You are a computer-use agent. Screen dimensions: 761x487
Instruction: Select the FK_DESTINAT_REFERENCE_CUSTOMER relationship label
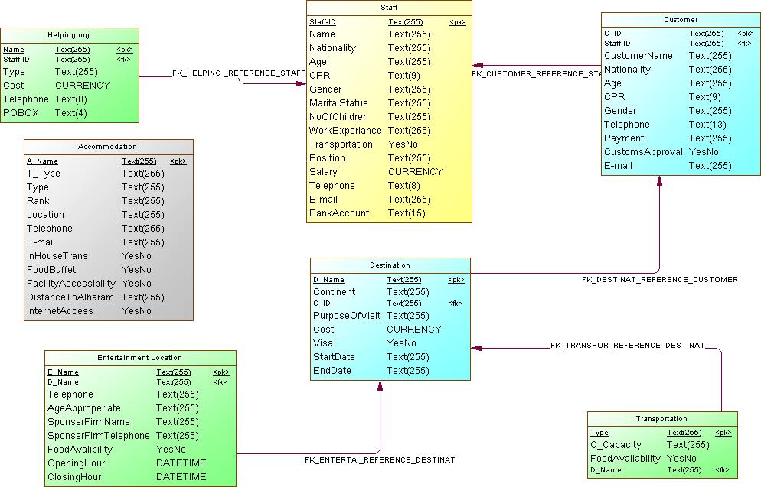pos(660,280)
